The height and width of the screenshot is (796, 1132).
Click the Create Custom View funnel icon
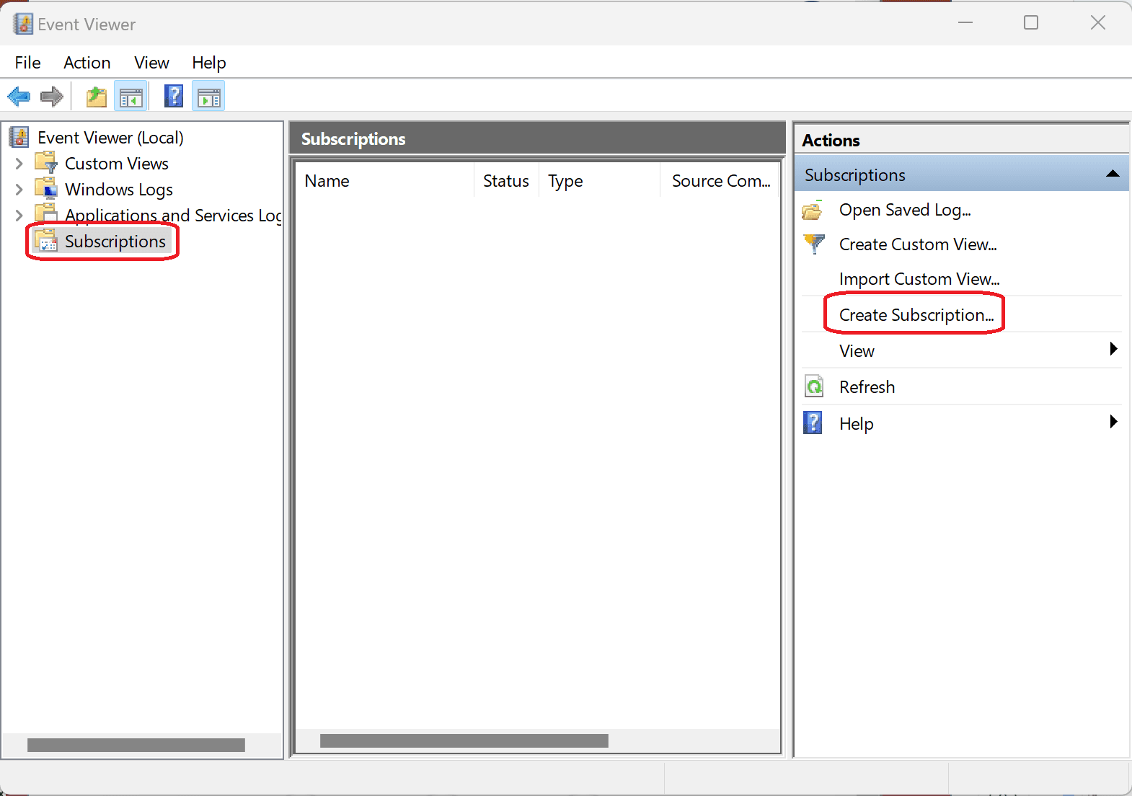tap(813, 244)
